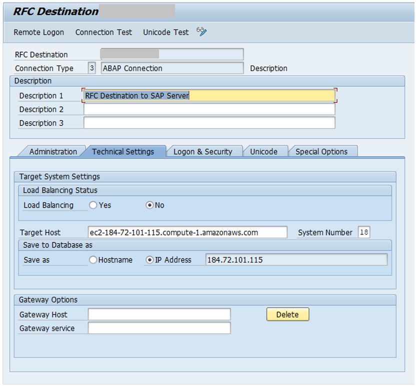Select No for Load Balancing
The image size is (418, 386).
[149, 205]
